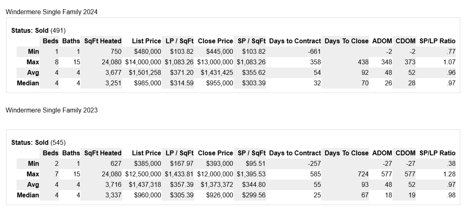Viewport: 468px width, 218px height.
Task: Select the 2023 Status: Sold (545) label
Action: click(38, 142)
